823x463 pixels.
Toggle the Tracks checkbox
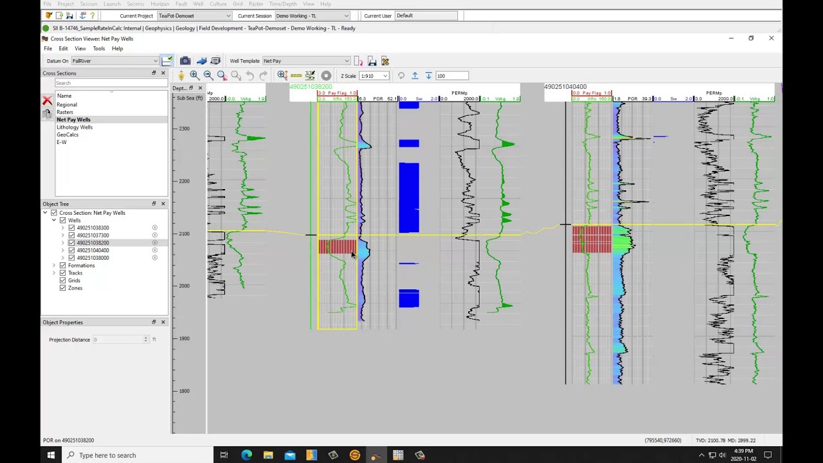pos(62,273)
